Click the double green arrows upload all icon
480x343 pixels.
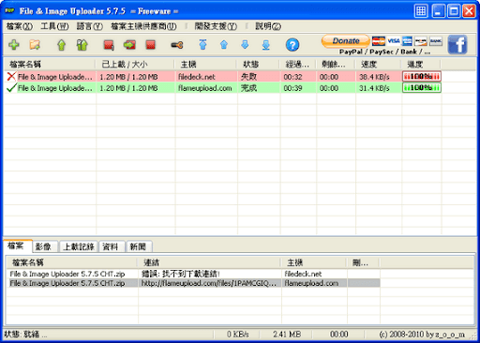click(82, 45)
